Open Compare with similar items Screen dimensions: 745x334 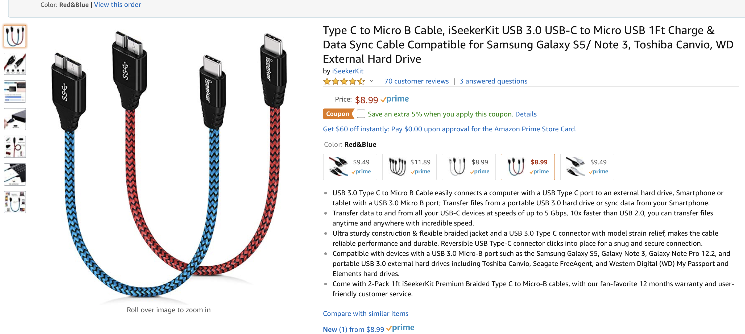point(366,314)
